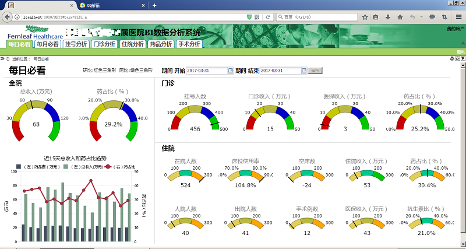The height and width of the screenshot is (249, 466).
Task: Bookmark this page with the star icon
Action: click(365, 17)
